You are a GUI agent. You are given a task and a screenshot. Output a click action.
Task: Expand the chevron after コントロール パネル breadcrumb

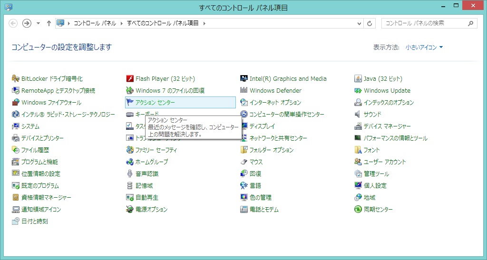click(x=122, y=23)
